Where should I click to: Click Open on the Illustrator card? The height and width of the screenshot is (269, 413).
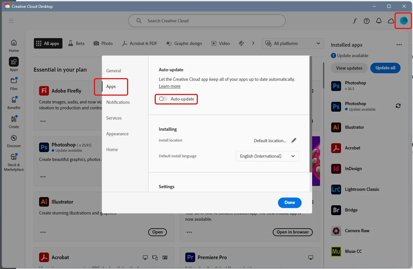157,232
